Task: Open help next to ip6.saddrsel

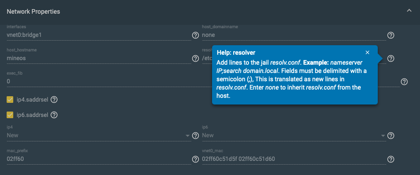Action: 54,115
